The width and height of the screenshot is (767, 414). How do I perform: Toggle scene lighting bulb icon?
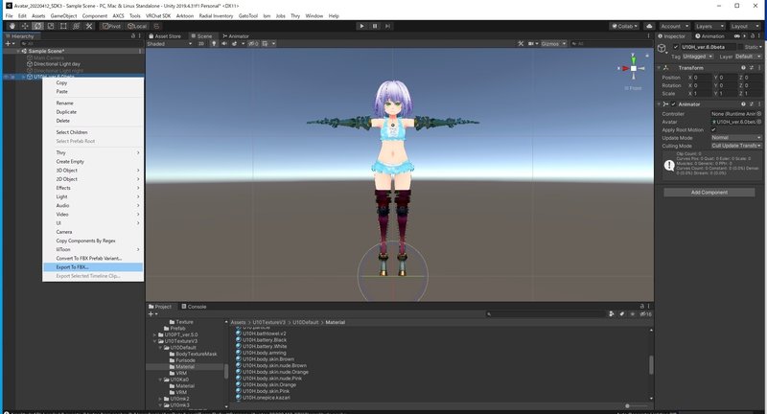214,43
